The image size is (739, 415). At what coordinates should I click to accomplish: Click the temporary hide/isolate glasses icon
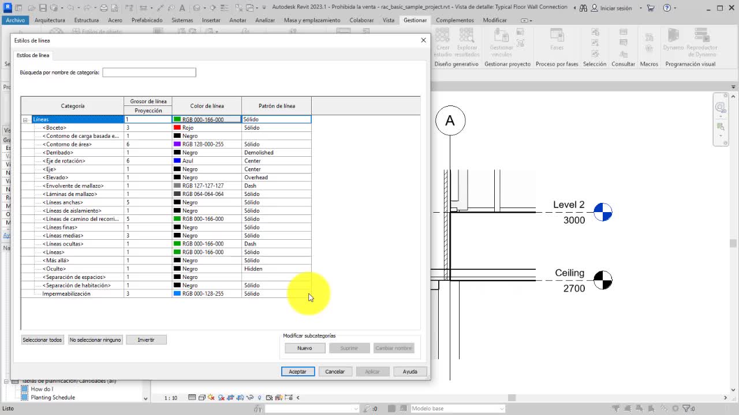(250, 397)
